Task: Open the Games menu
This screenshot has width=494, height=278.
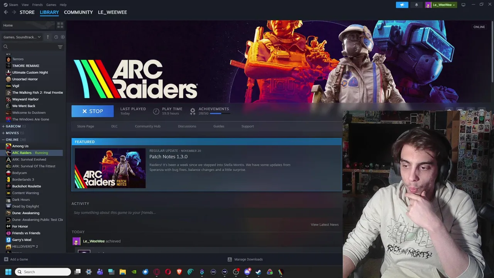Action: coord(51,5)
